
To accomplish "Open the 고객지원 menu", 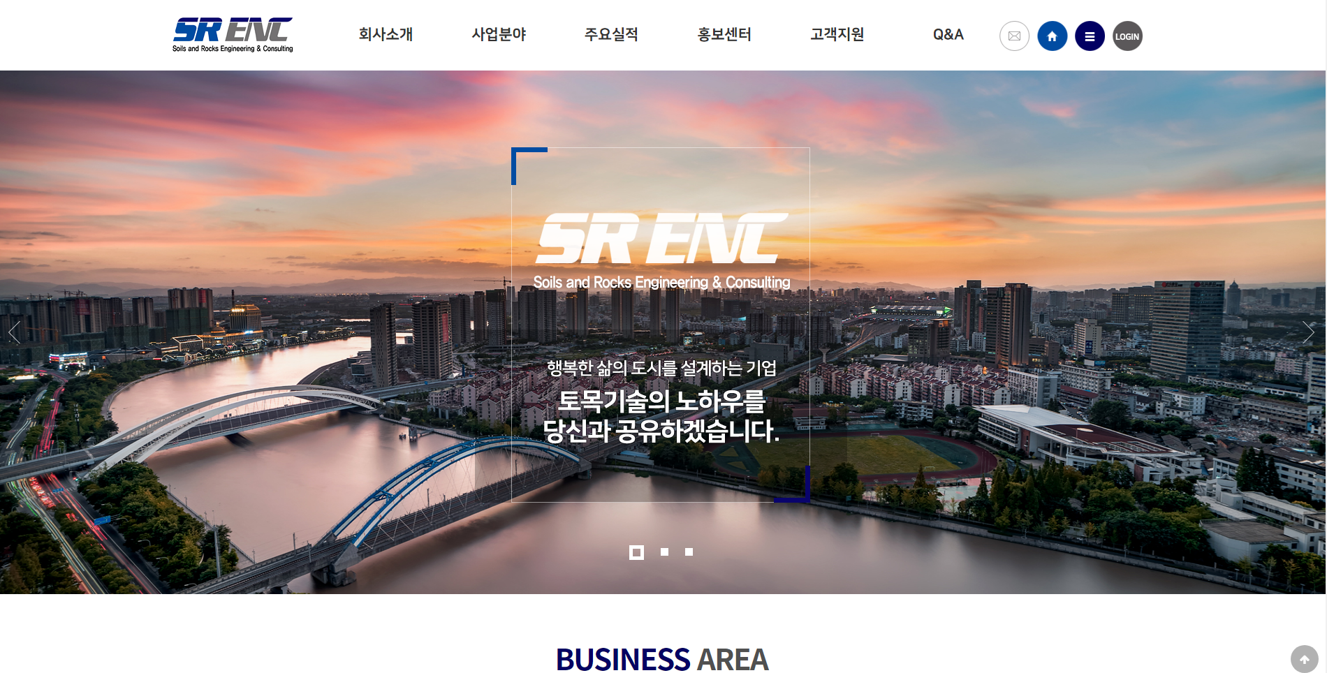I will 837,34.
